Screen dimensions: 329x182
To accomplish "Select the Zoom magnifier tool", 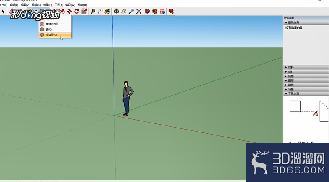I will click(x=131, y=11).
